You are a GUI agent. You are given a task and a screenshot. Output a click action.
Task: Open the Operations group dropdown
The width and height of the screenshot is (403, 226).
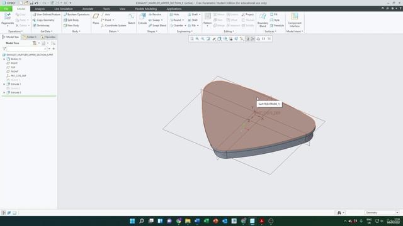[x=15, y=31]
